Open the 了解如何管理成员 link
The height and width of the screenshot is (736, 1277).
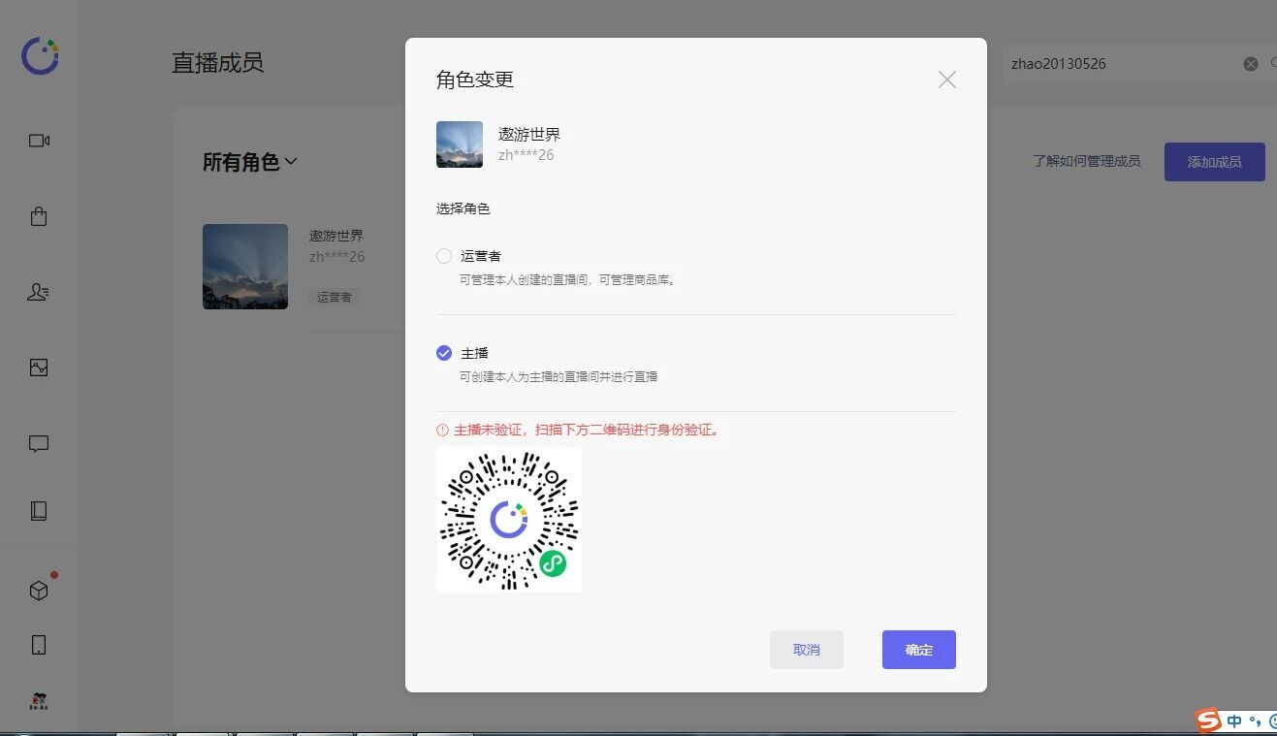point(1086,162)
